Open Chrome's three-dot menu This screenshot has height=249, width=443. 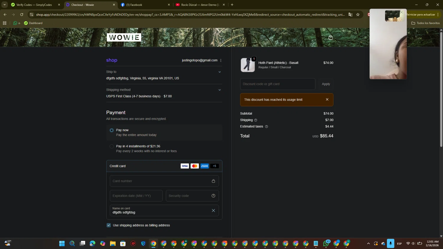coord(438,14)
